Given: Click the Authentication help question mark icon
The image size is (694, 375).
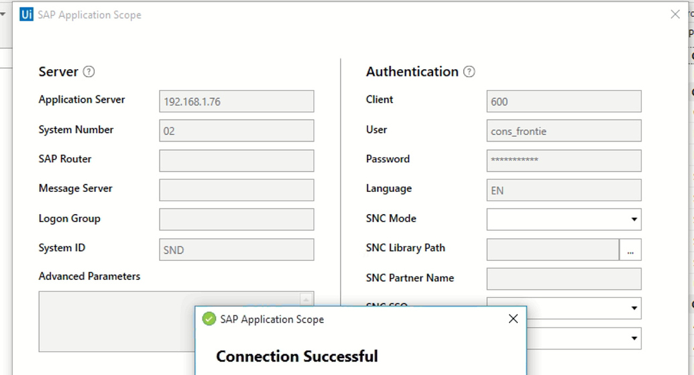Looking at the screenshot, I should (469, 71).
